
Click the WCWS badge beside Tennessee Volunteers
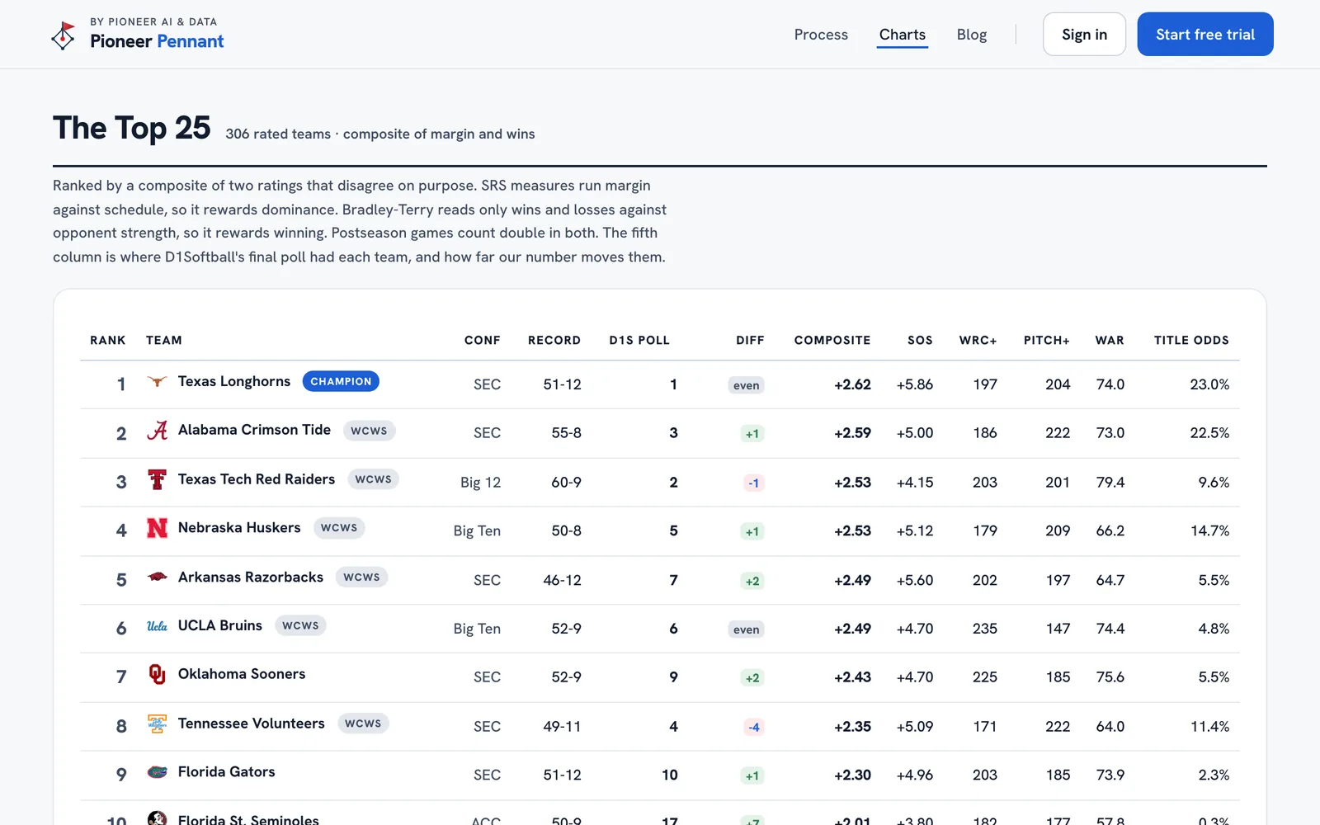point(363,724)
